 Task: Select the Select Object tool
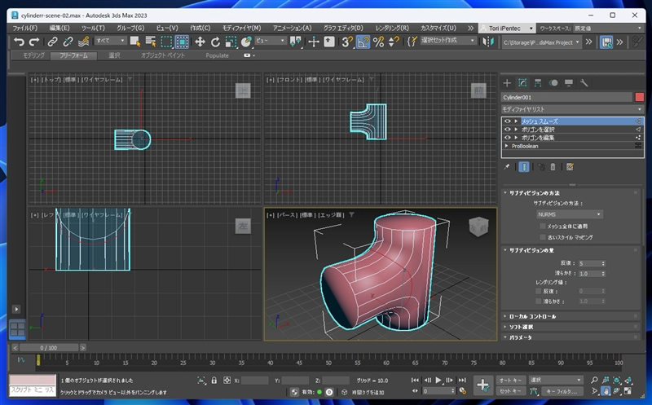point(135,42)
